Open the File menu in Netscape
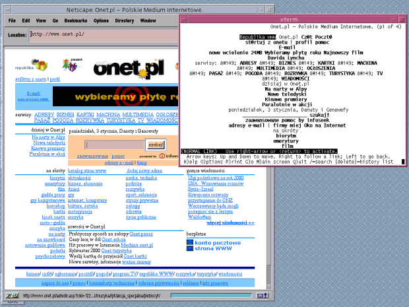409x307 pixels. [12, 20]
